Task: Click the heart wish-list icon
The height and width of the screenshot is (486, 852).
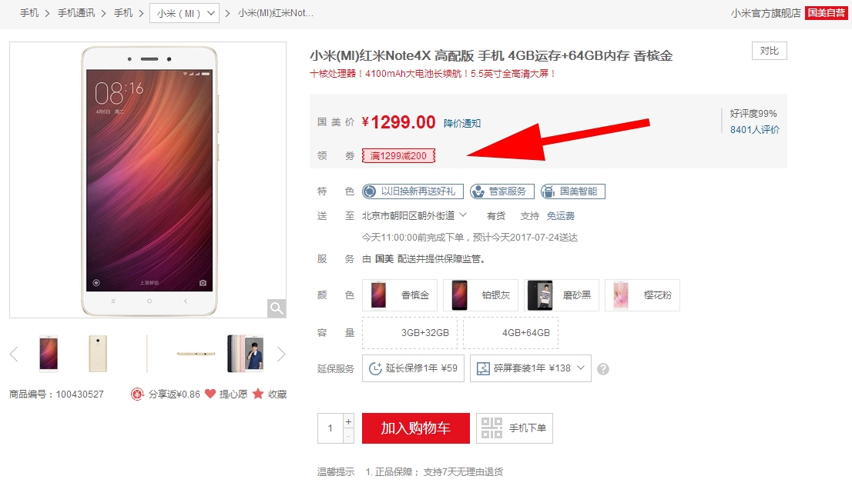Action: pos(210,394)
